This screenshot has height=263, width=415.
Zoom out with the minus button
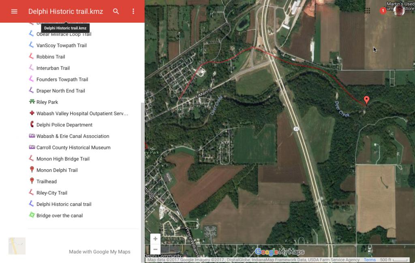(155, 249)
